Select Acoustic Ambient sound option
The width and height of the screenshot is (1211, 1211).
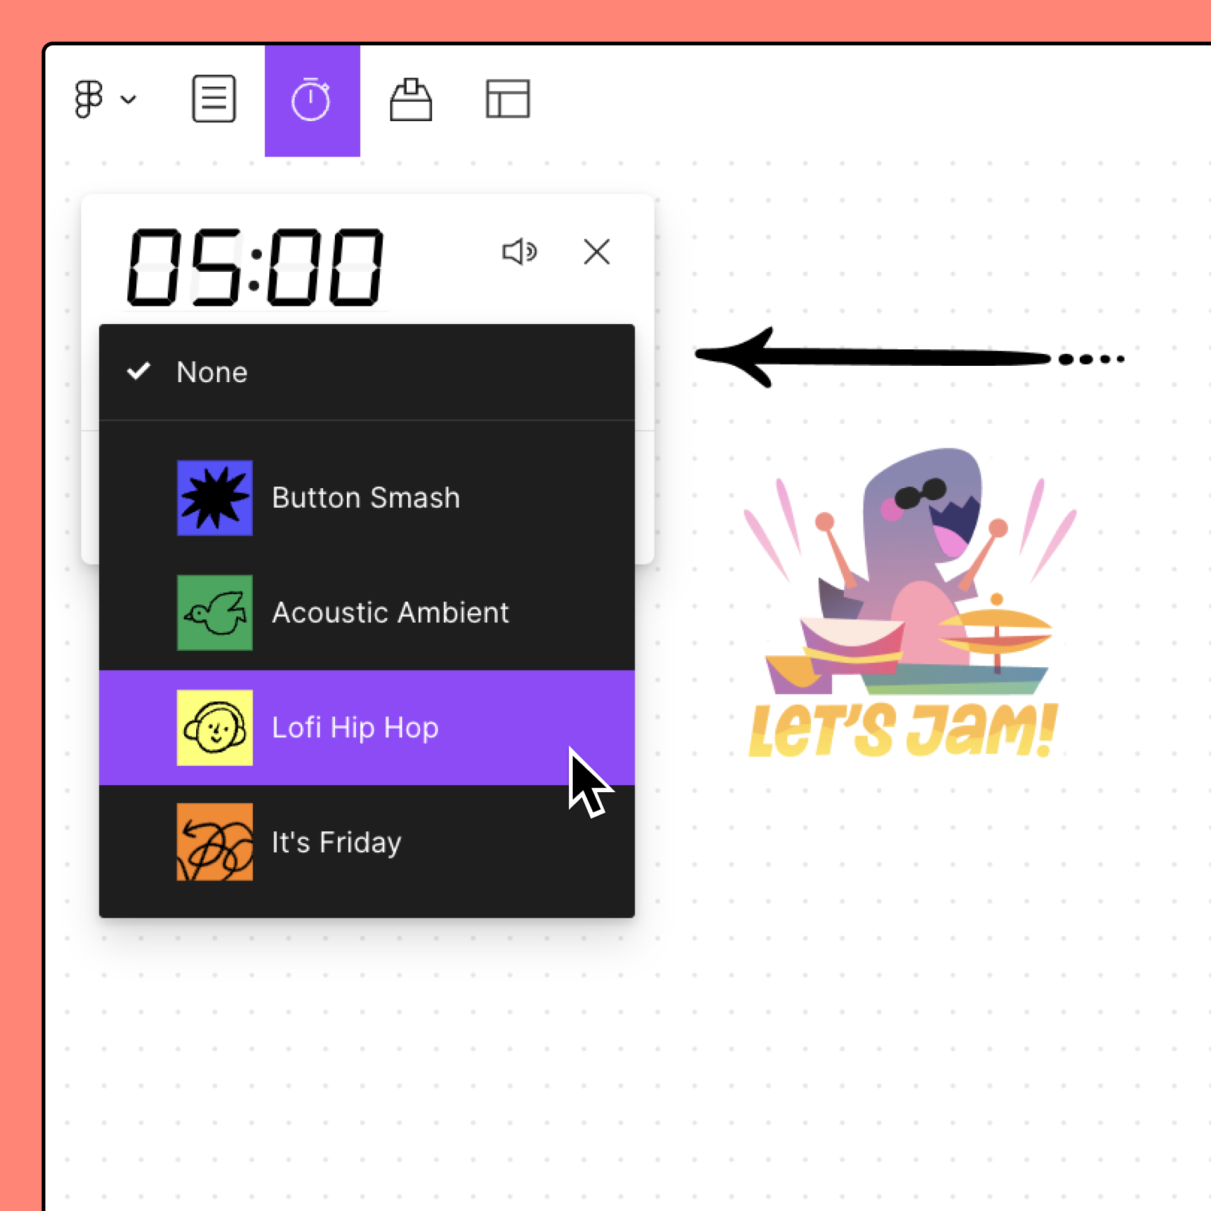[366, 611]
